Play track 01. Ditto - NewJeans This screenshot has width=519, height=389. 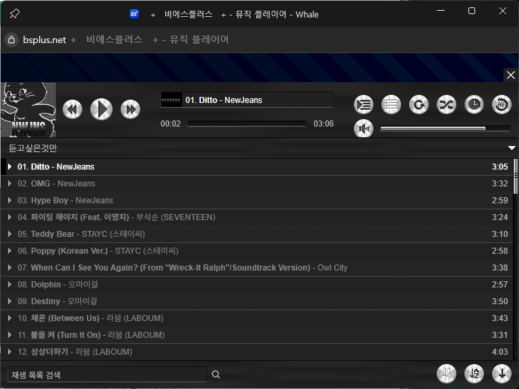pyautogui.click(x=257, y=167)
